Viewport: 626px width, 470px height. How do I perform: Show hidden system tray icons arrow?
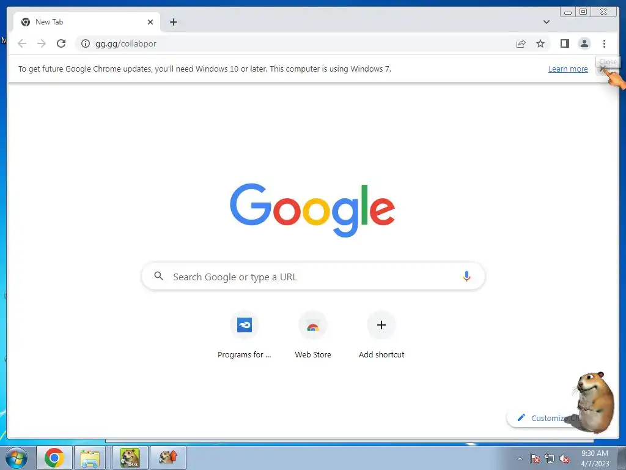[x=520, y=458]
